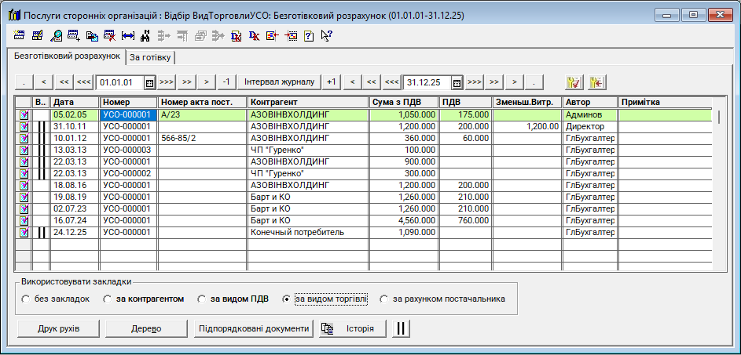The height and width of the screenshot is (355, 741).
Task: Open calendar picker for start date 01.01.01
Action: tap(149, 82)
